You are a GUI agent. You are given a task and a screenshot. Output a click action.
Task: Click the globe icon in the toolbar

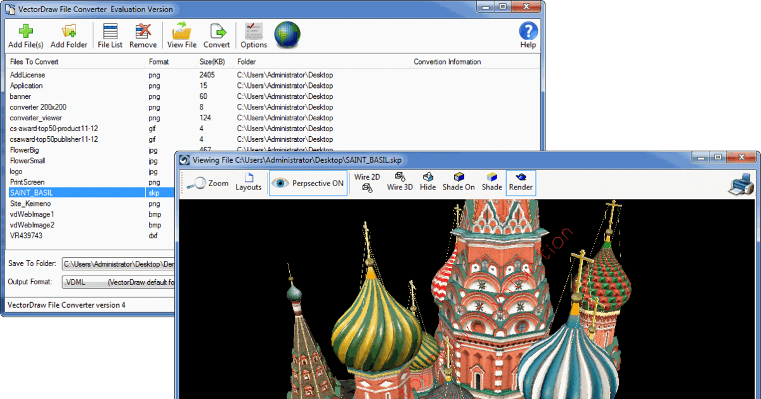point(287,35)
